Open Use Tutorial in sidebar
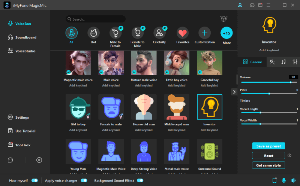This screenshot has height=186, width=300. [22, 131]
